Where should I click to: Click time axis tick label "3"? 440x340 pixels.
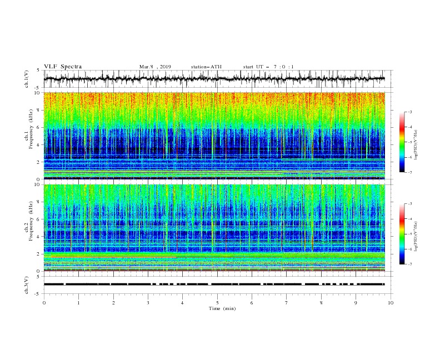coord(148,303)
